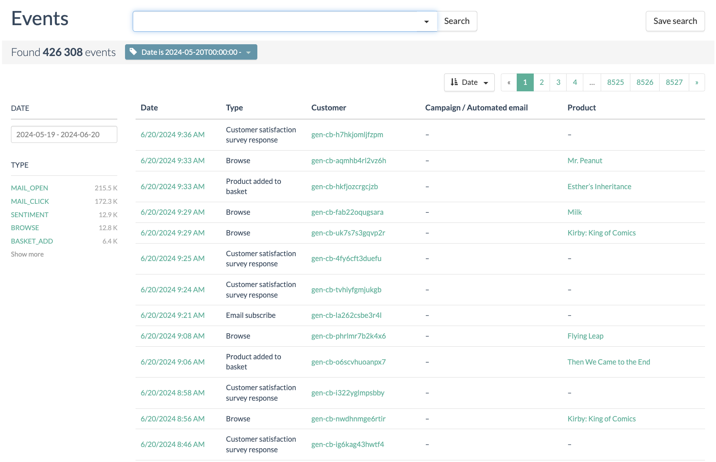This screenshot has height=462, width=716.
Task: Open the Date sort dropdown
Action: pos(469,82)
